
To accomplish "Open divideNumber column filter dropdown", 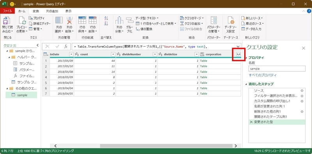I will [155, 54].
